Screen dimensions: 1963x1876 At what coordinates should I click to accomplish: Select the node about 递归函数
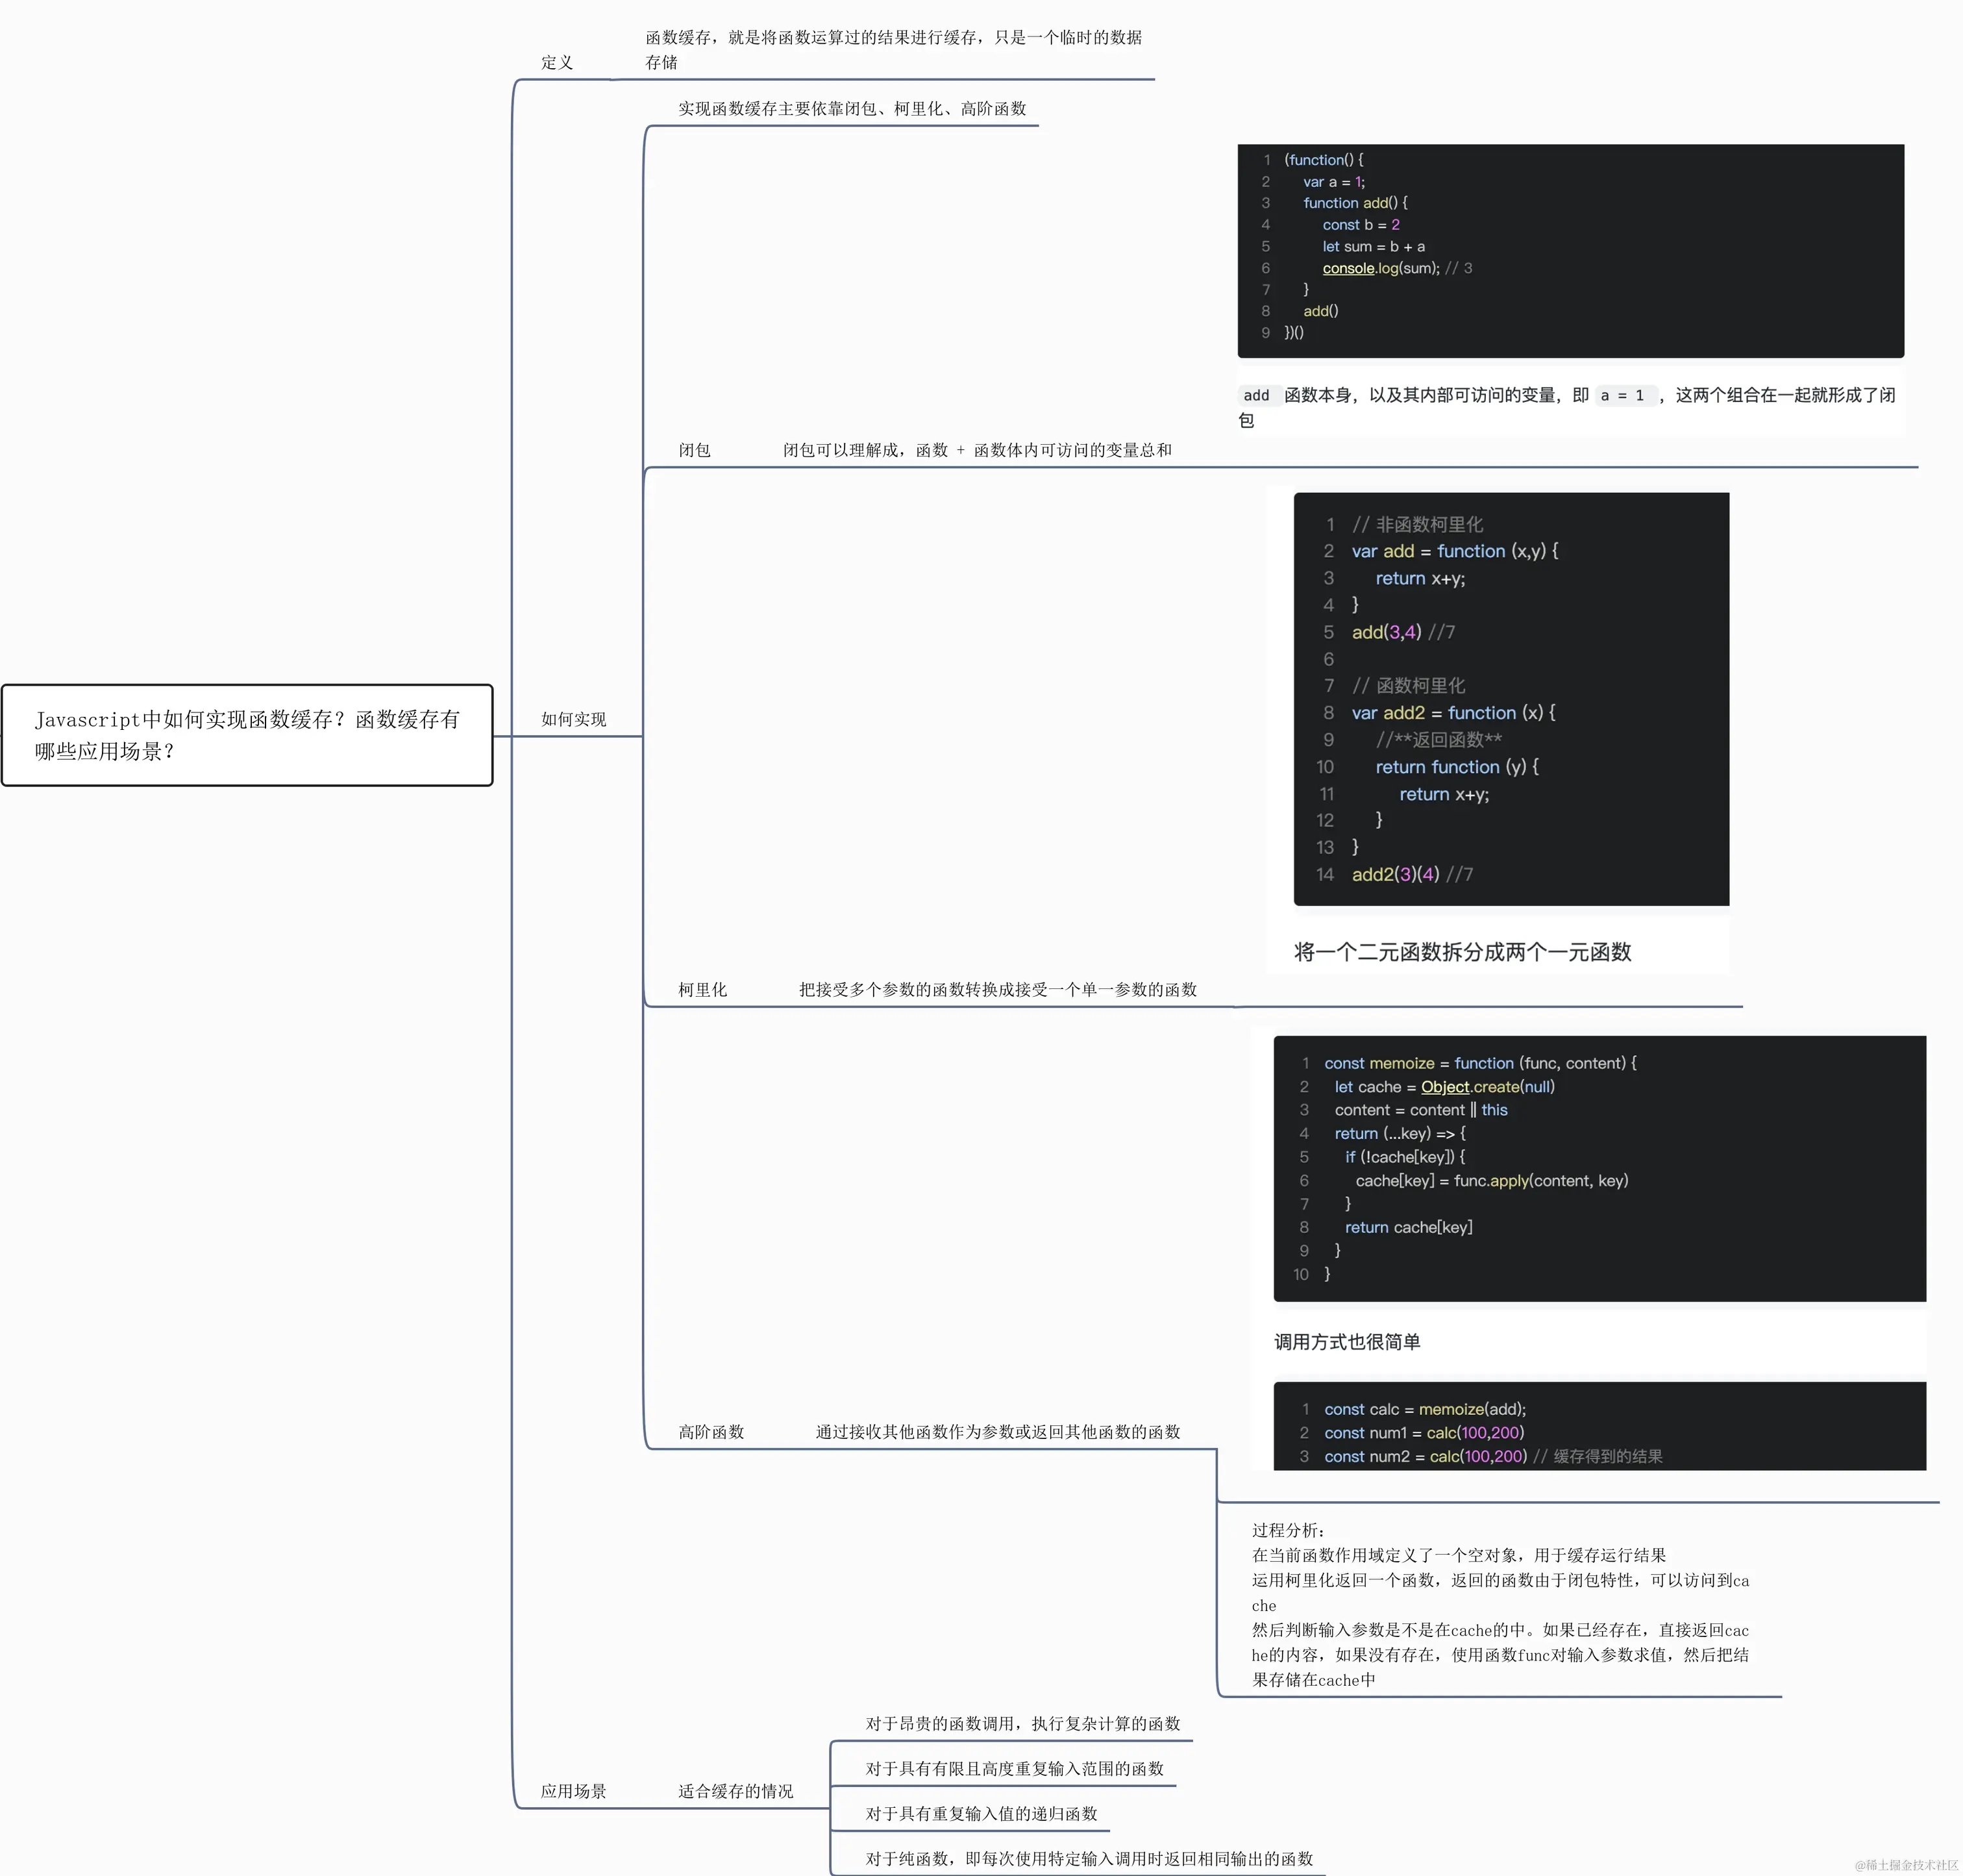point(980,1814)
